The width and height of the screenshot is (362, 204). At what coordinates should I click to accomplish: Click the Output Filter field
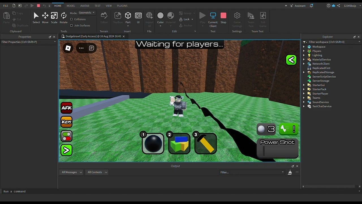252,172
